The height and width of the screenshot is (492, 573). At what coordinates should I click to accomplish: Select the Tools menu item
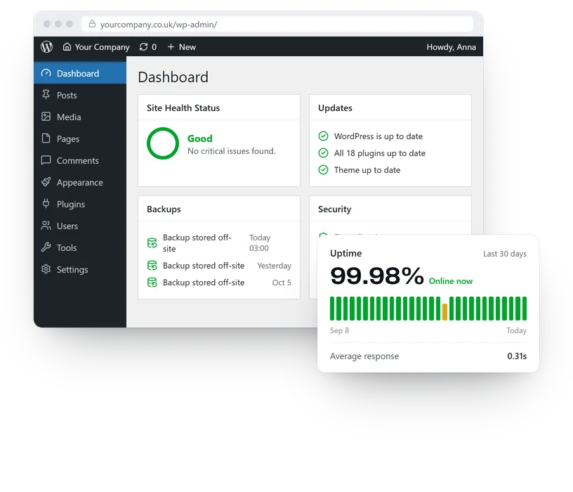[x=80, y=247]
